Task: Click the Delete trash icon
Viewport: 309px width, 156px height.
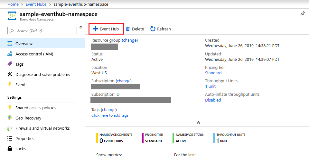Action: click(128, 29)
